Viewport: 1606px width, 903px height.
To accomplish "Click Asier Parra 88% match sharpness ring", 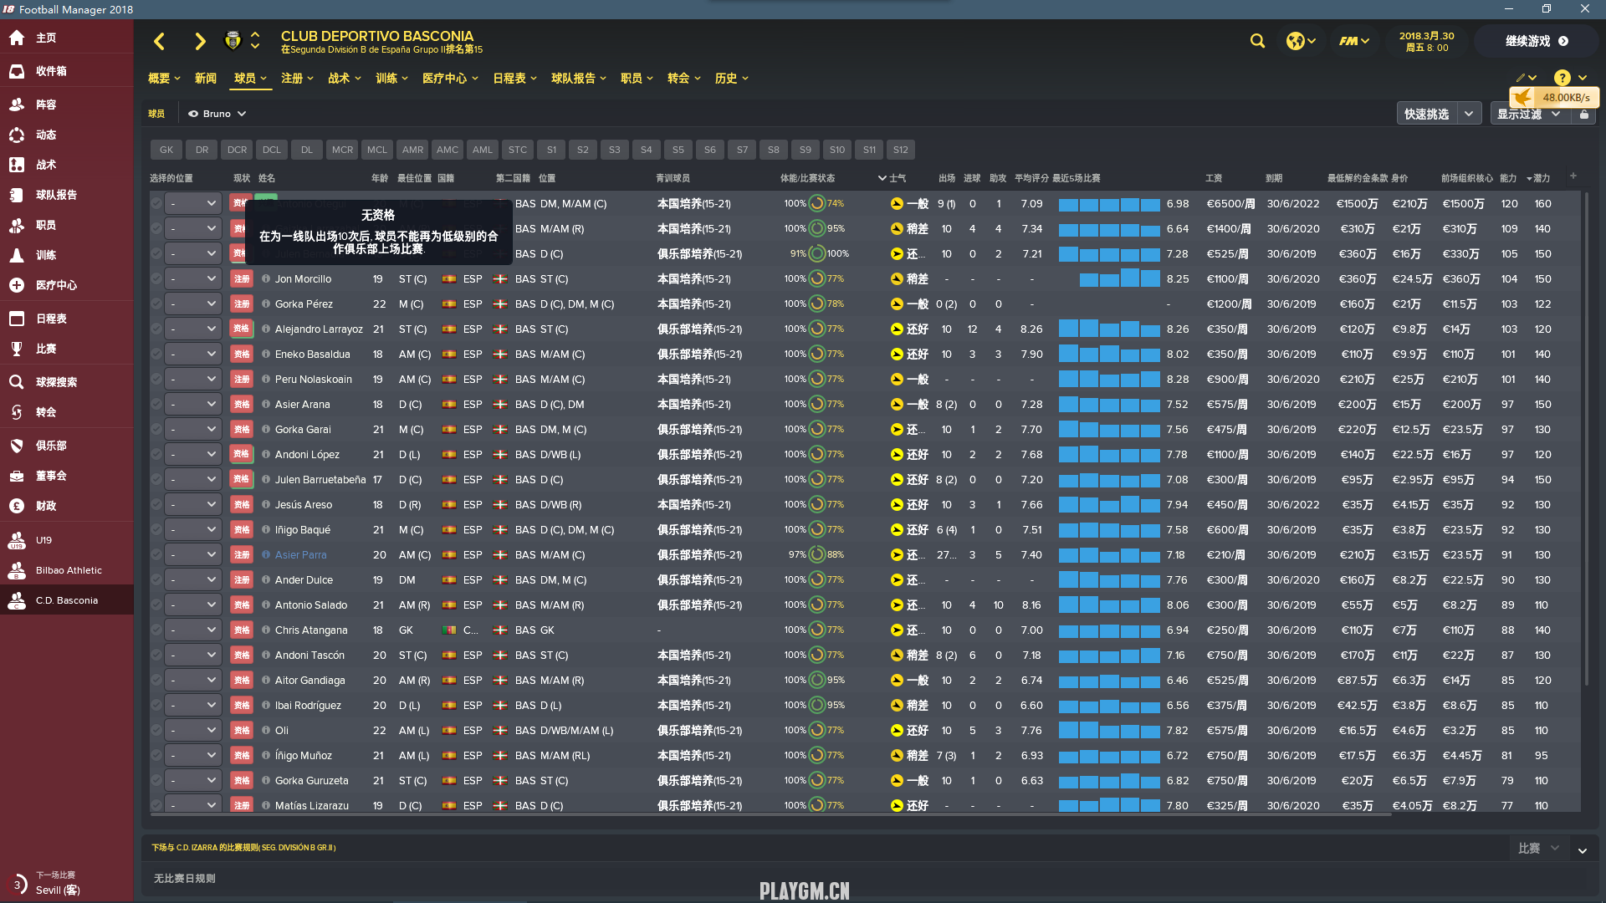I will pyautogui.click(x=817, y=554).
